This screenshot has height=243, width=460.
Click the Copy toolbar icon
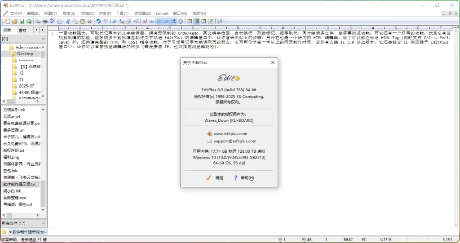(x=75, y=21)
